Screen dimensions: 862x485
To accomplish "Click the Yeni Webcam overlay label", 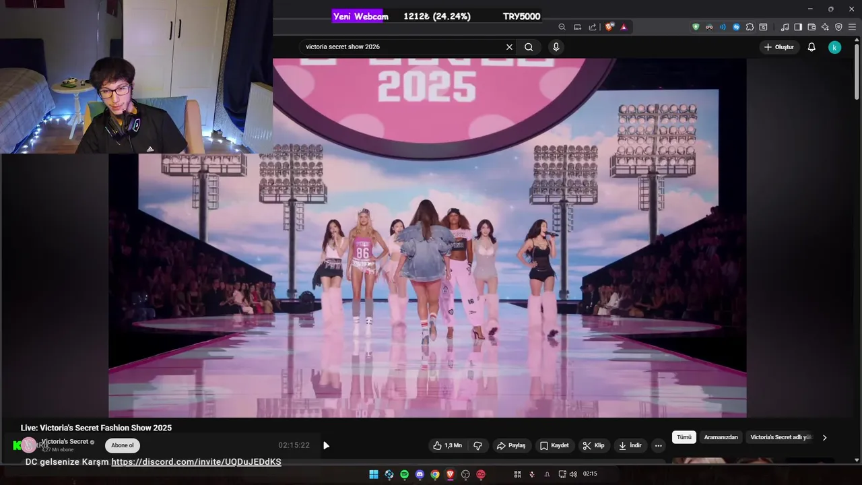I will point(360,16).
